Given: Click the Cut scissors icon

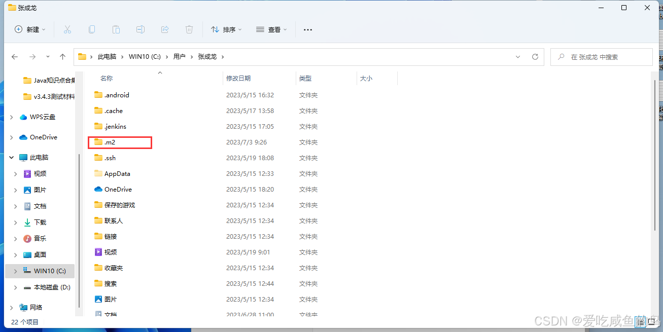Looking at the screenshot, I should [x=67, y=29].
